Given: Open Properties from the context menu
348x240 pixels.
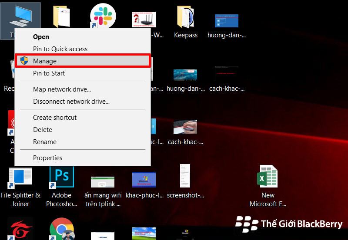Looking at the screenshot, I should [x=47, y=158].
